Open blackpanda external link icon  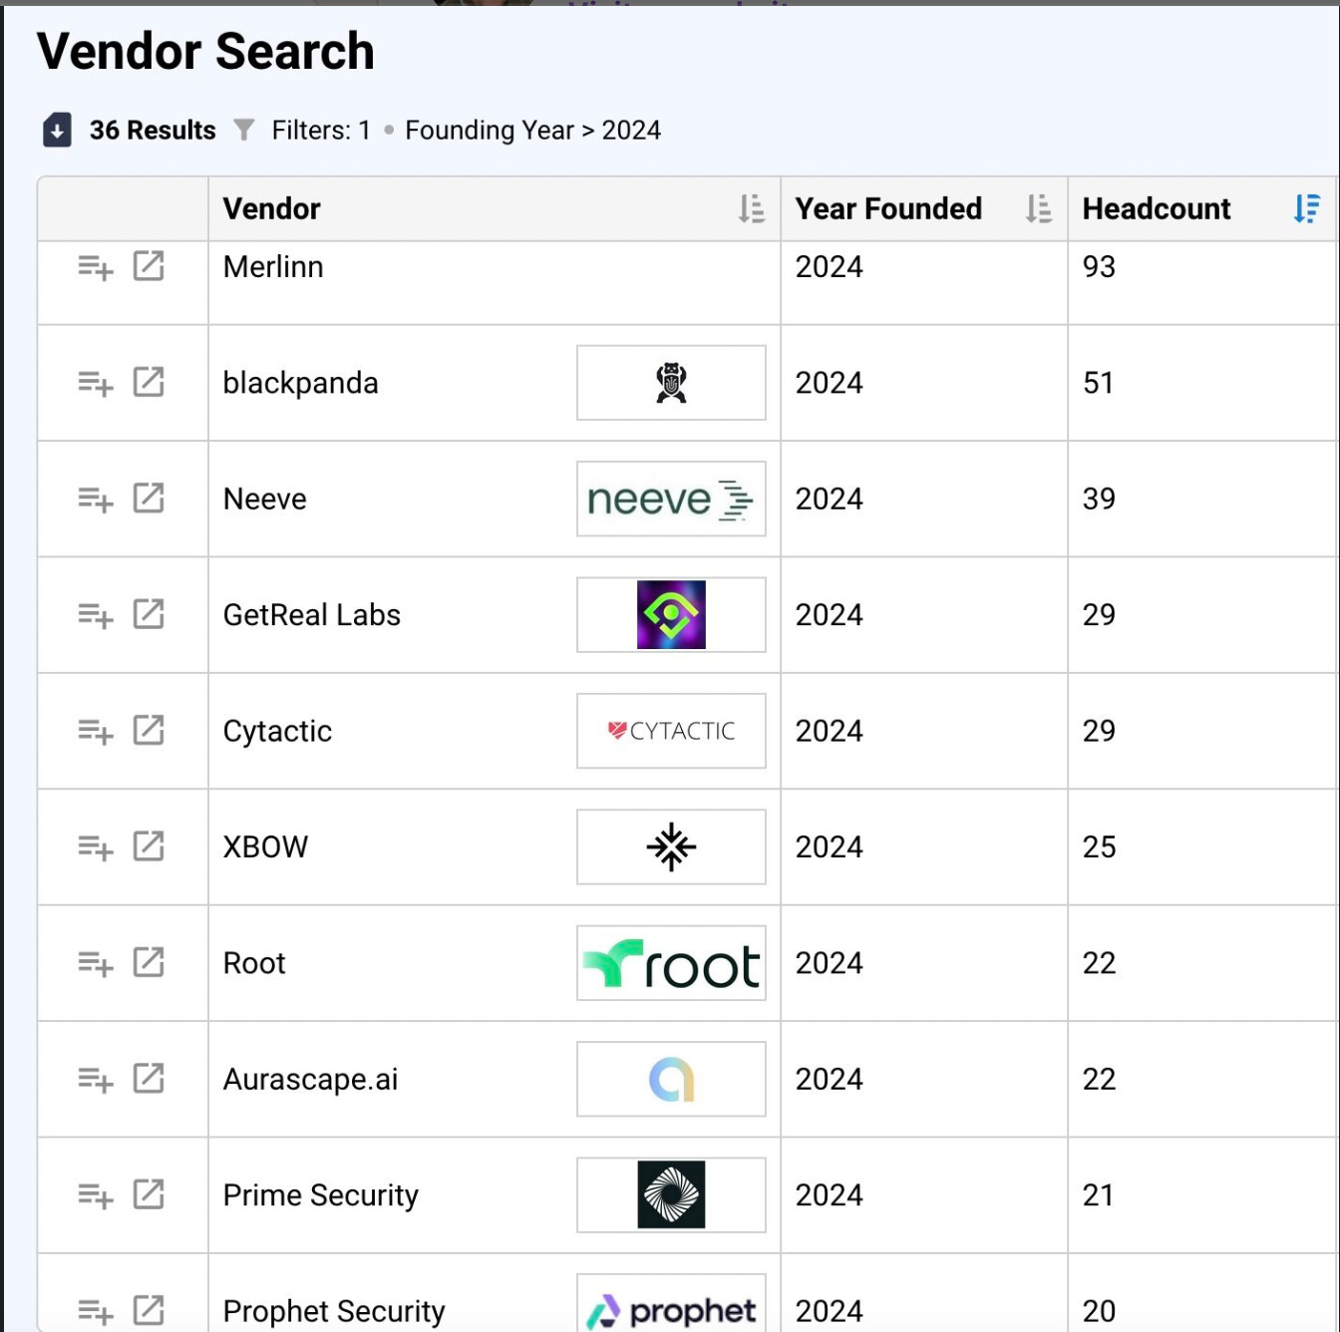tap(149, 382)
